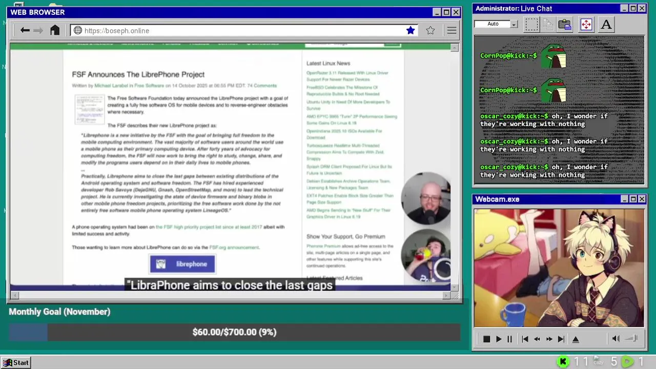Viewport: 656px width, 369px height.
Task: Minimize the Webcam.exe window
Action: coord(624,199)
